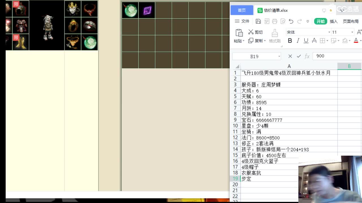Click cell '宝石：6666667777'
The image size is (362, 203).
pos(289,120)
